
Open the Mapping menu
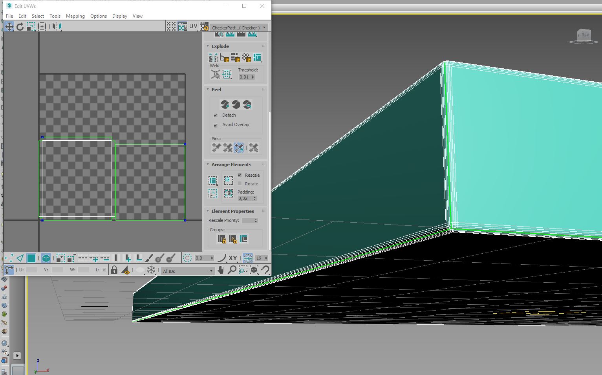[x=75, y=16]
